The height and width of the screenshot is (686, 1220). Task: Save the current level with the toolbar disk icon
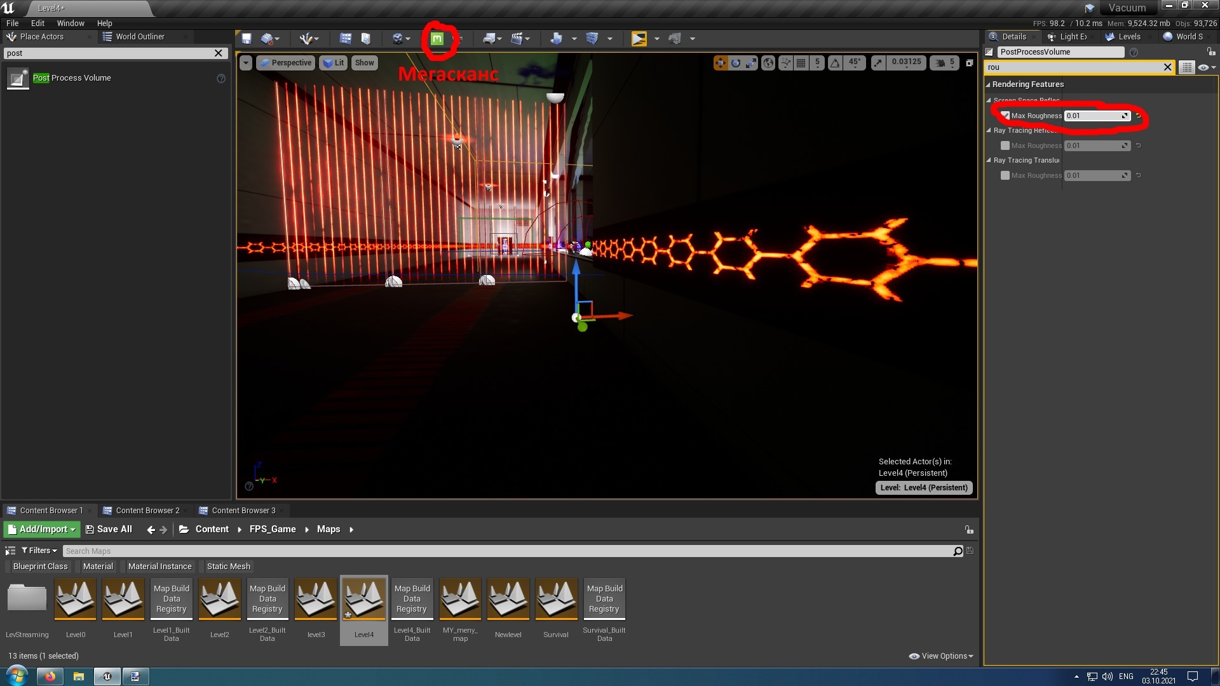(247, 39)
